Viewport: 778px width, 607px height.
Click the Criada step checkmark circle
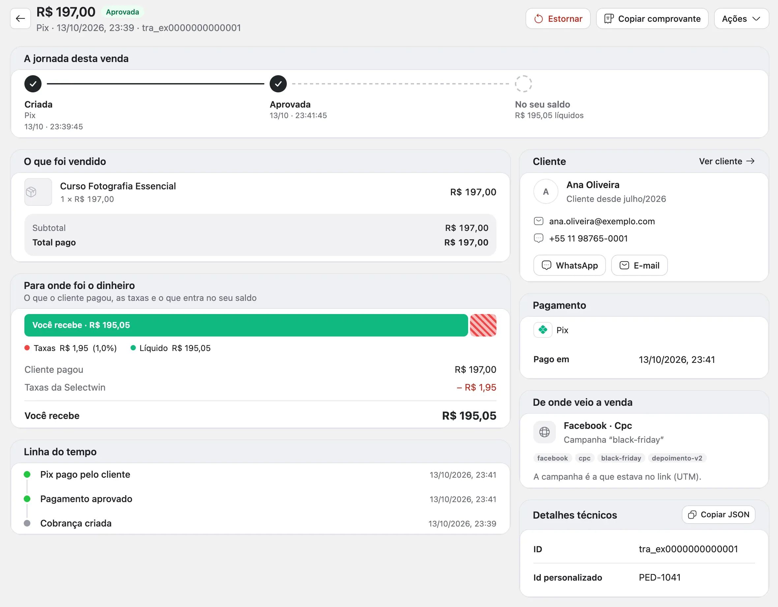coord(33,84)
